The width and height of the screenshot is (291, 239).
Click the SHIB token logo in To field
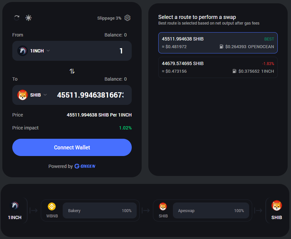[x=23, y=95]
